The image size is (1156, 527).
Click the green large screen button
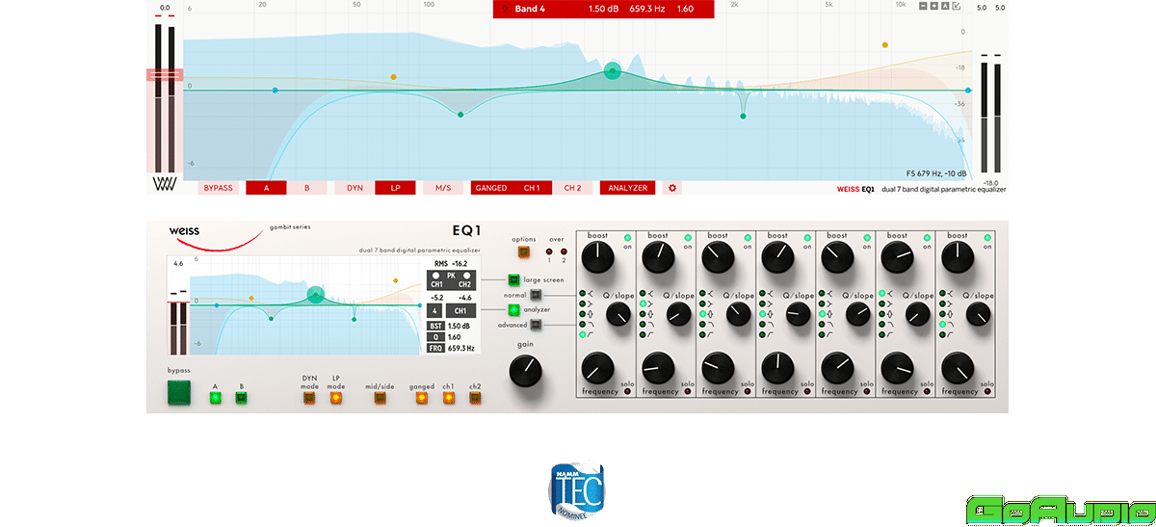point(513,280)
